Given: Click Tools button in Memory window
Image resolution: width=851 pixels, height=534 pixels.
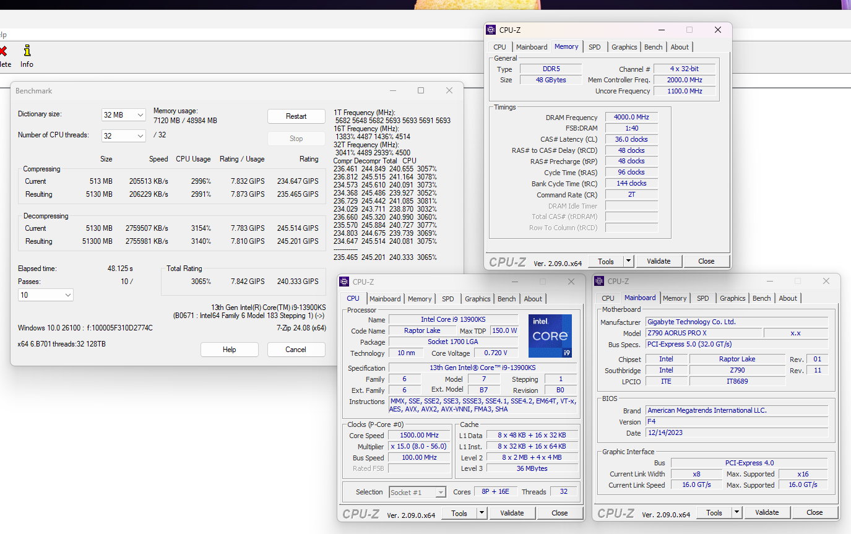Looking at the screenshot, I should [x=606, y=261].
